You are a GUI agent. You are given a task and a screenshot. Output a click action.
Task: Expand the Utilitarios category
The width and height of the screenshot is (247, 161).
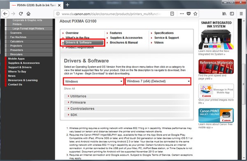pos(127,96)
